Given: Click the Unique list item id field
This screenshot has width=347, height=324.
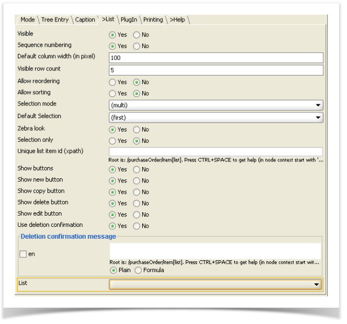Looking at the screenshot, I should click(x=216, y=152).
